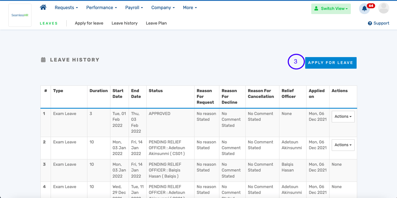Open the More menu

tap(190, 8)
